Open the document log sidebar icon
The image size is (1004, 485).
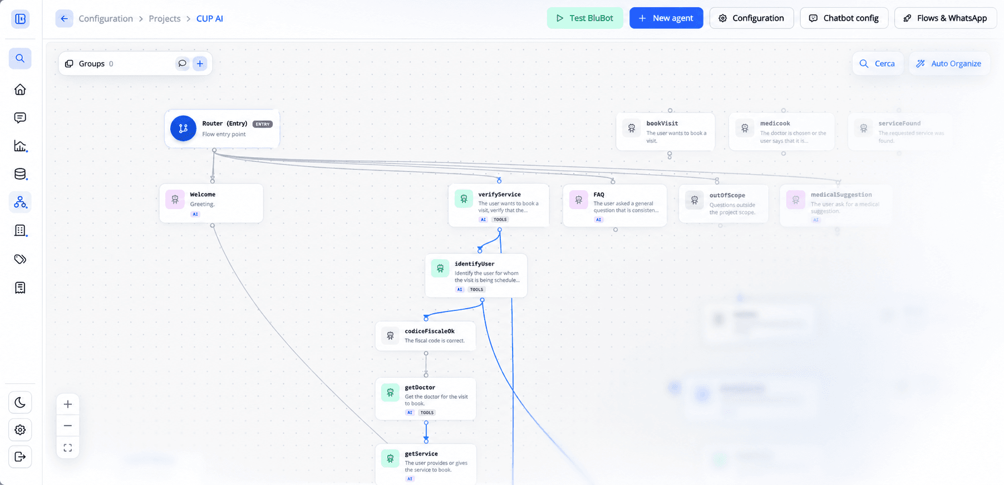[20, 288]
